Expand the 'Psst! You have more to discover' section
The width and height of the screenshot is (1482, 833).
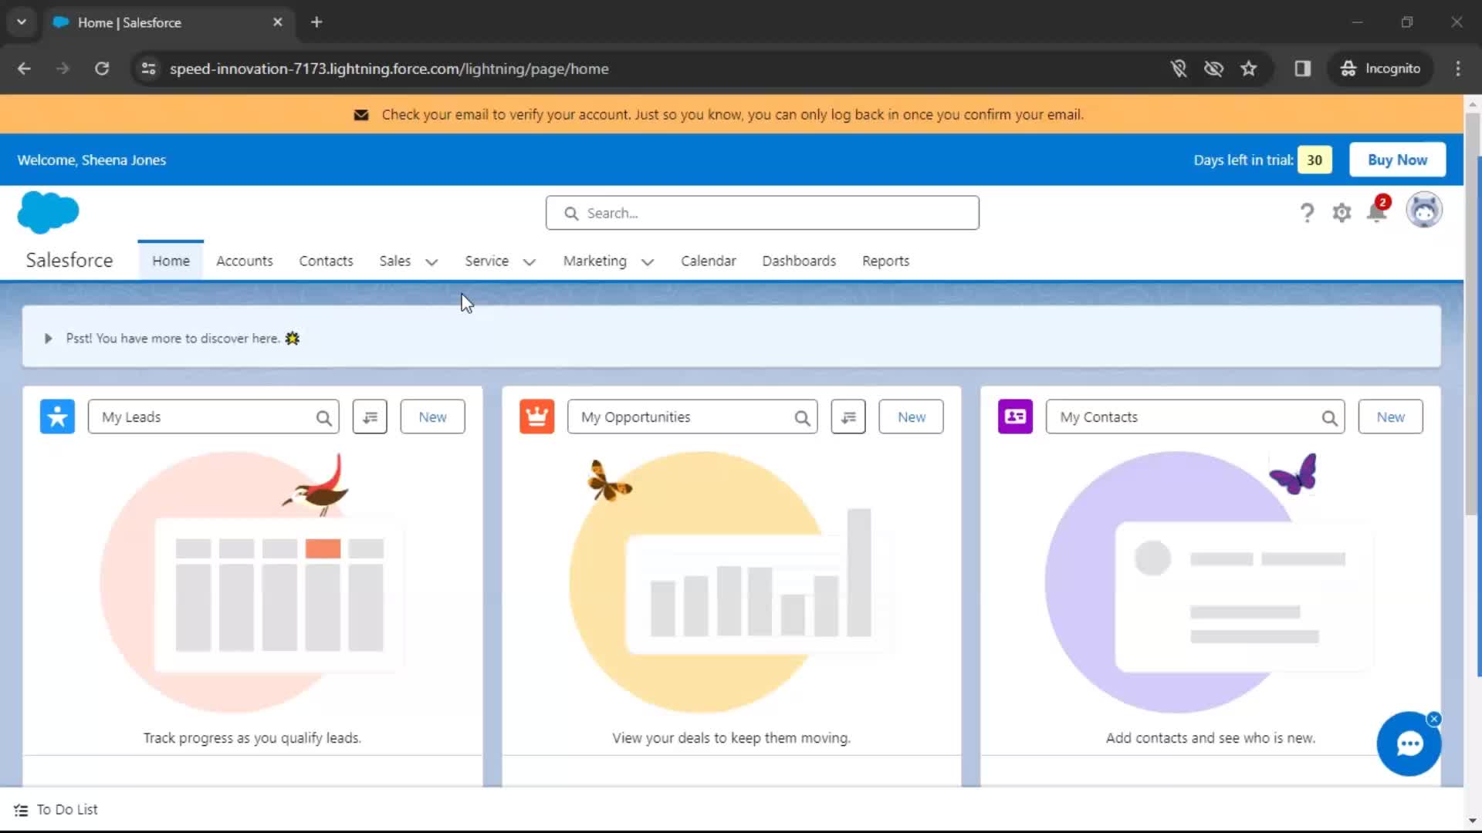pyautogui.click(x=48, y=339)
